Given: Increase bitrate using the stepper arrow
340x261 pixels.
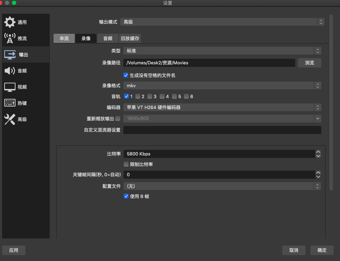Looking at the screenshot, I should tap(318, 152).
